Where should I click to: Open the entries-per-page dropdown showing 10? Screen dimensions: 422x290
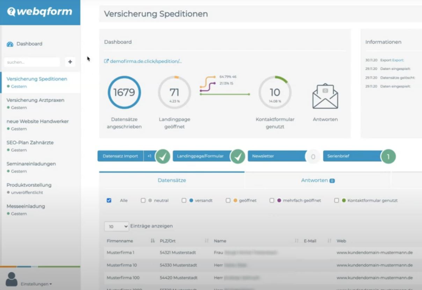coord(117,226)
